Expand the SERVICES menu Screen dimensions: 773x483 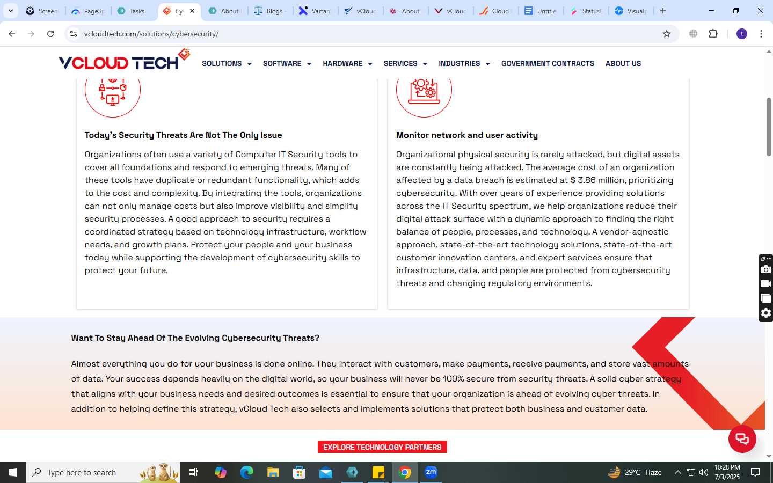tap(405, 63)
